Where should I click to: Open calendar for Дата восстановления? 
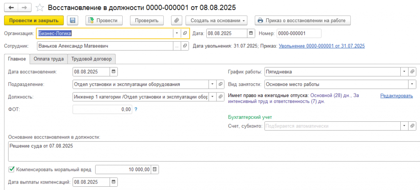tap(114, 72)
